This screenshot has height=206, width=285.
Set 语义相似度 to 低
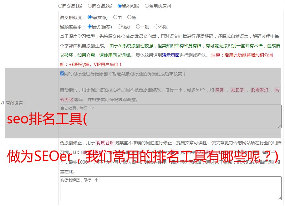129,17
